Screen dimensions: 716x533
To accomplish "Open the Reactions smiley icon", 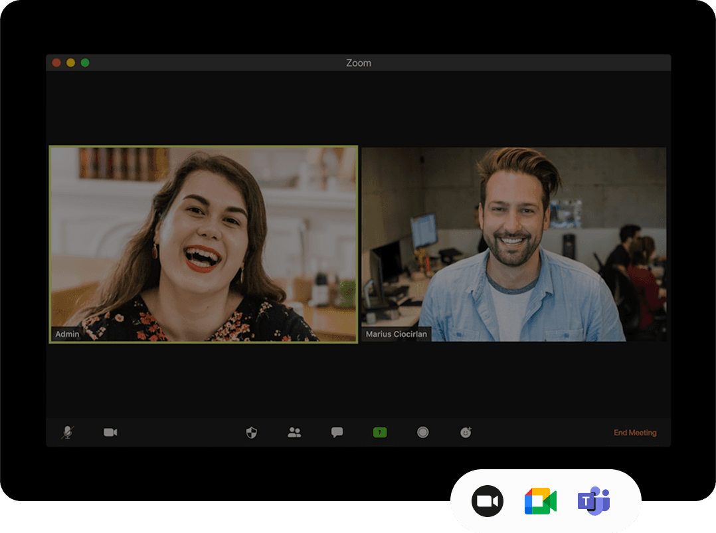I will [x=466, y=433].
